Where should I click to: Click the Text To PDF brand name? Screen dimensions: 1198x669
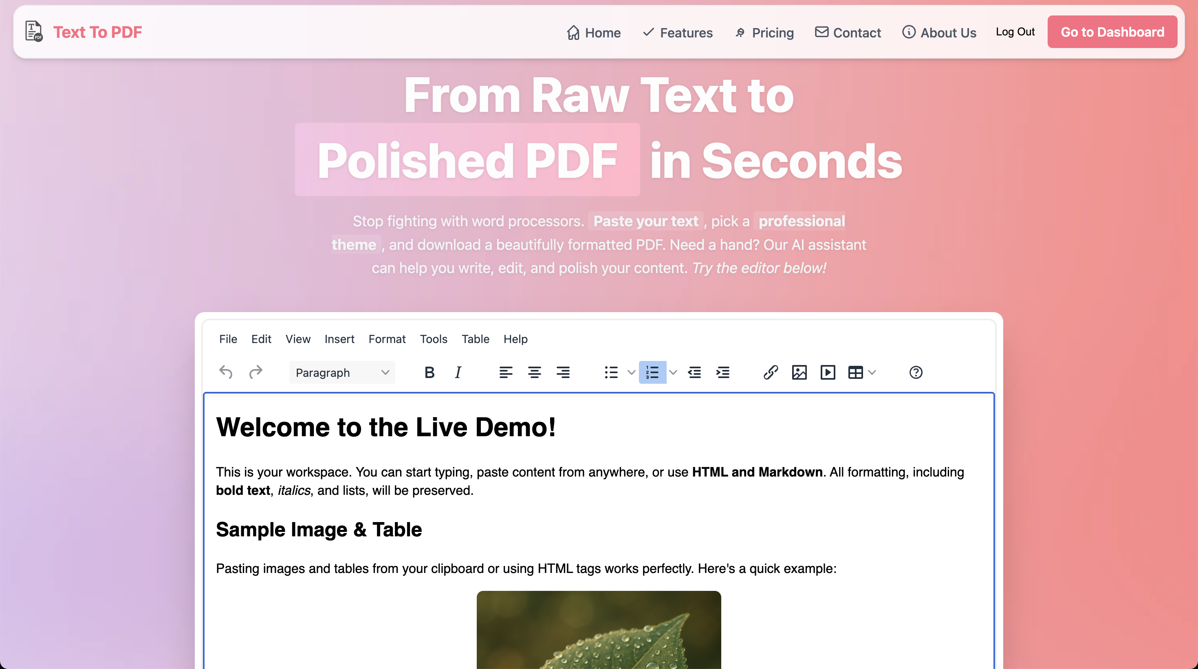coord(97,32)
